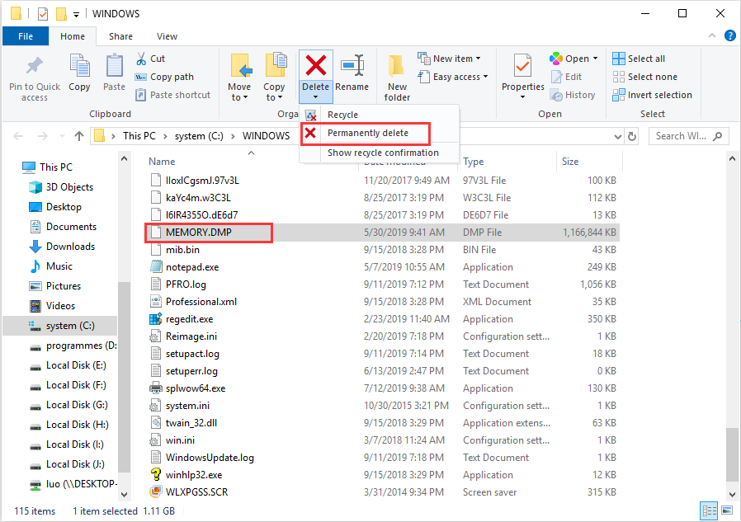Select Downloads in navigation pane

(62, 247)
